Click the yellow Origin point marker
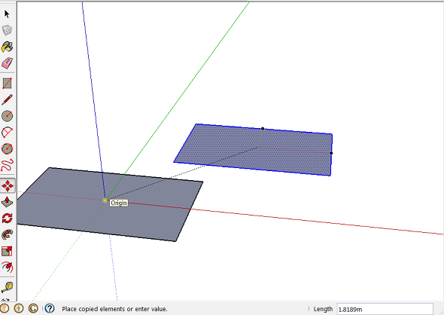The height and width of the screenshot is (315, 444). (x=105, y=200)
